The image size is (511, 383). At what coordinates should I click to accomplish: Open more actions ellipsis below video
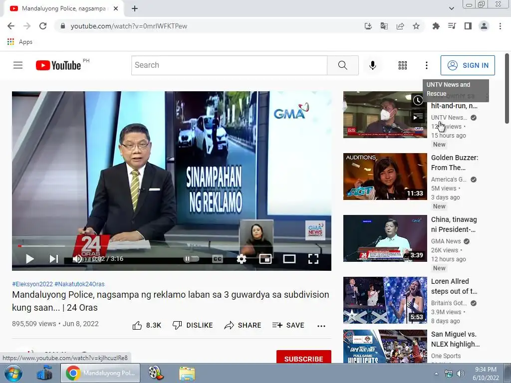(321, 326)
